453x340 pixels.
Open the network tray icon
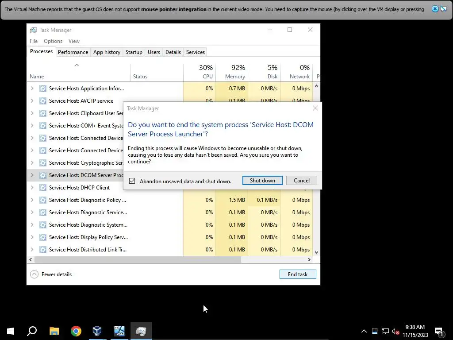point(385,331)
